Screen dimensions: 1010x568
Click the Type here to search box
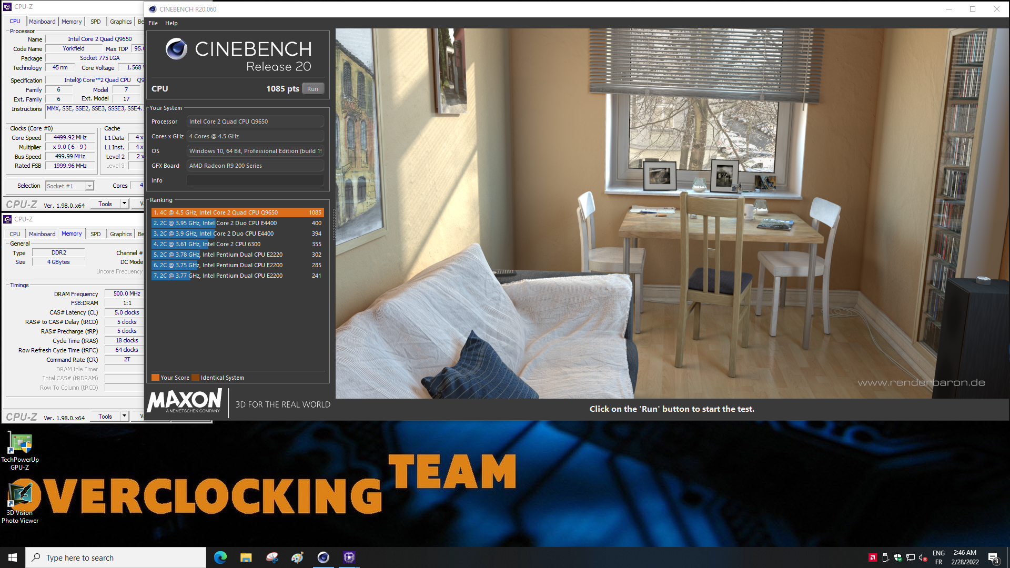click(x=116, y=557)
